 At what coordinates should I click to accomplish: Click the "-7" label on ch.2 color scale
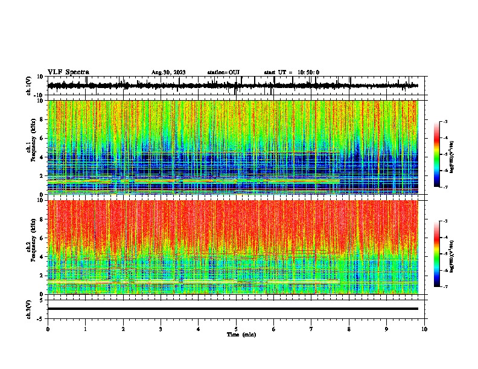pos(445,286)
